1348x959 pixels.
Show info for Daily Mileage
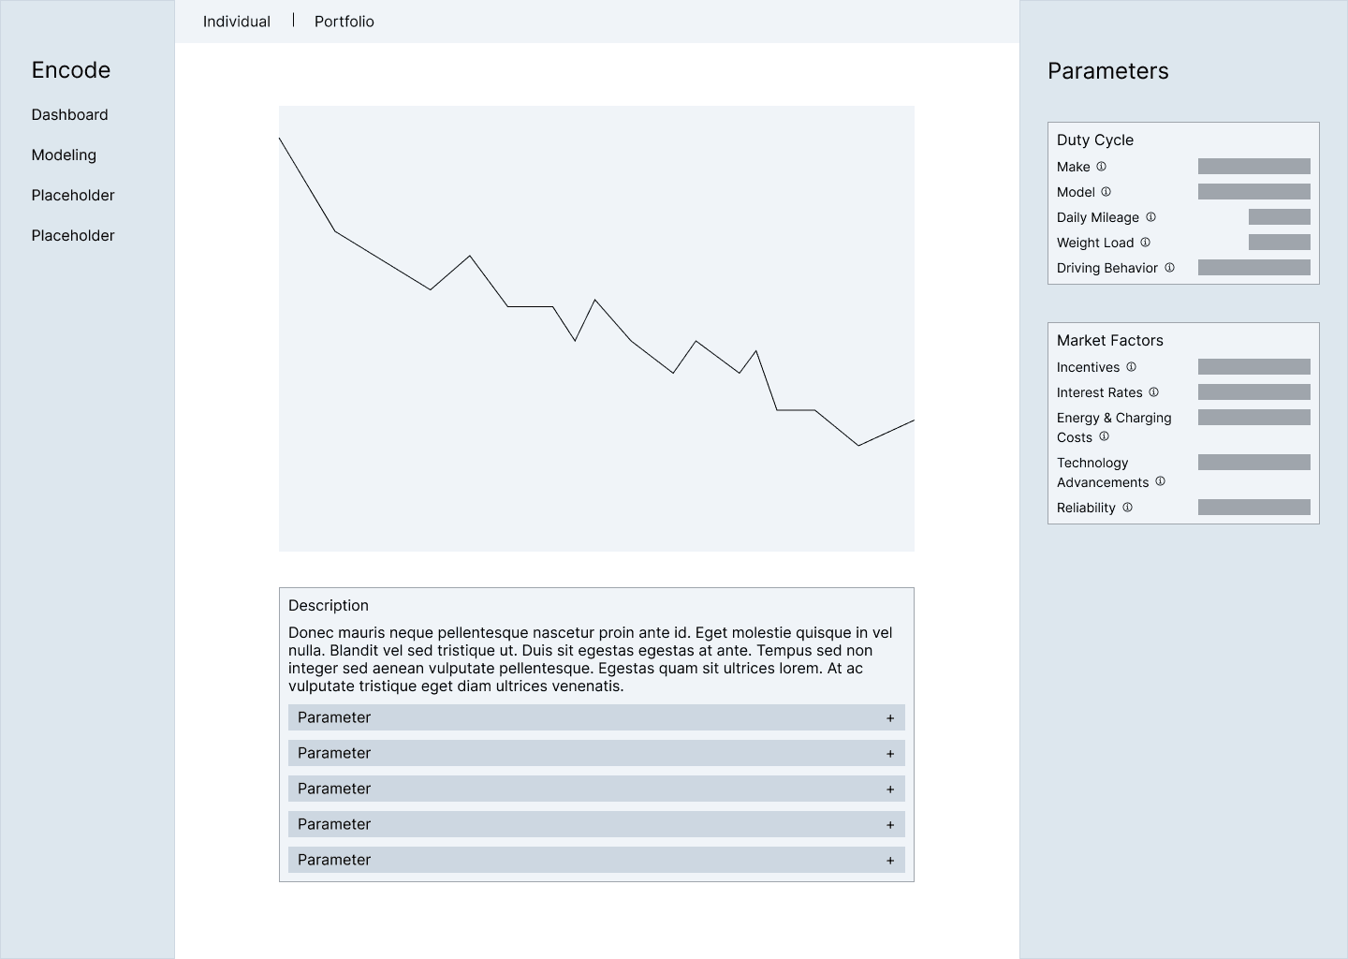point(1150,217)
